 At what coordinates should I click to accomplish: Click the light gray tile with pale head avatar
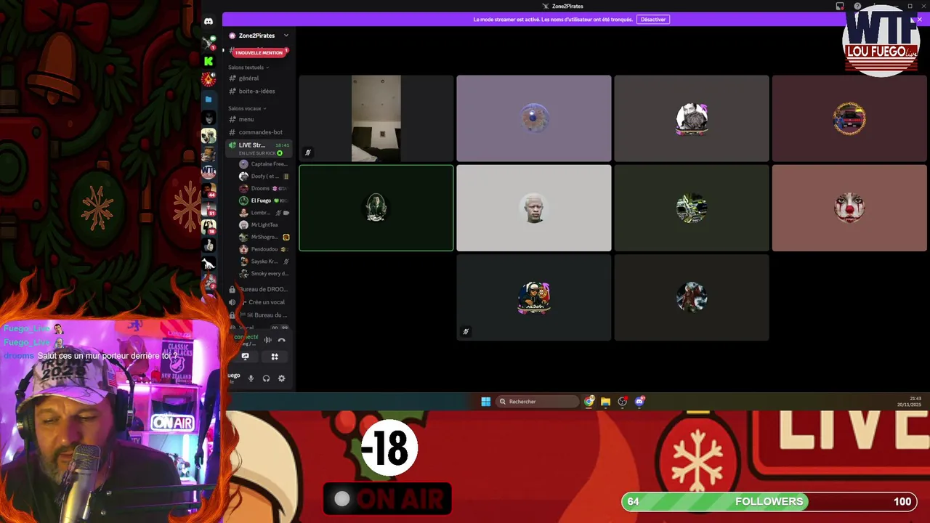534,208
